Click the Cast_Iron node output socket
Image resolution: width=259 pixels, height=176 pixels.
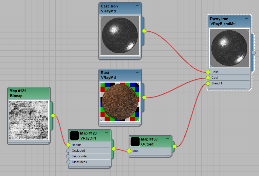(144, 31)
